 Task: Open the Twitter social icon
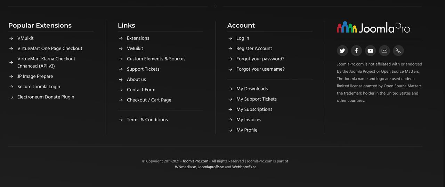pyautogui.click(x=342, y=51)
